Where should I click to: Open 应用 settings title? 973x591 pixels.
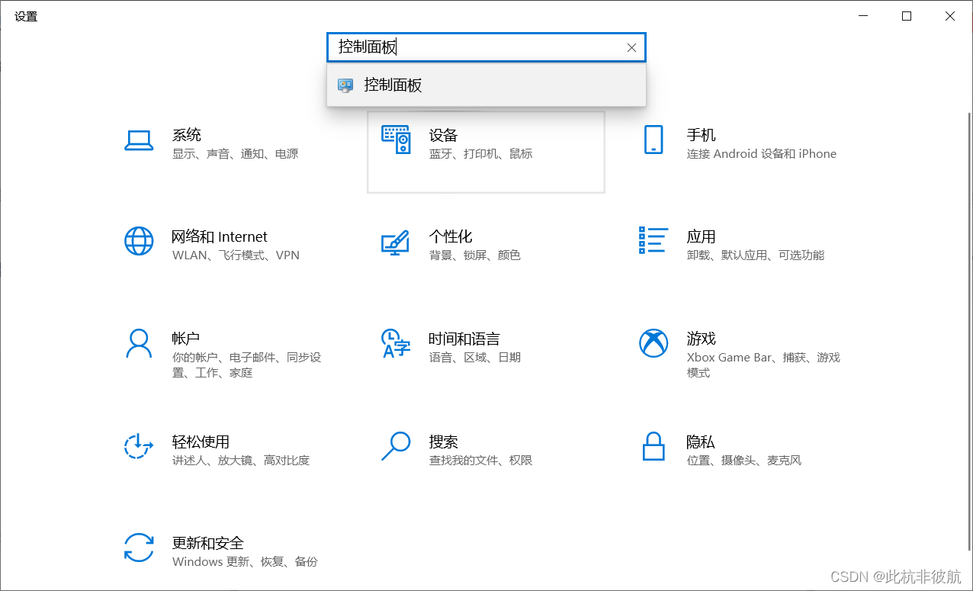point(702,236)
